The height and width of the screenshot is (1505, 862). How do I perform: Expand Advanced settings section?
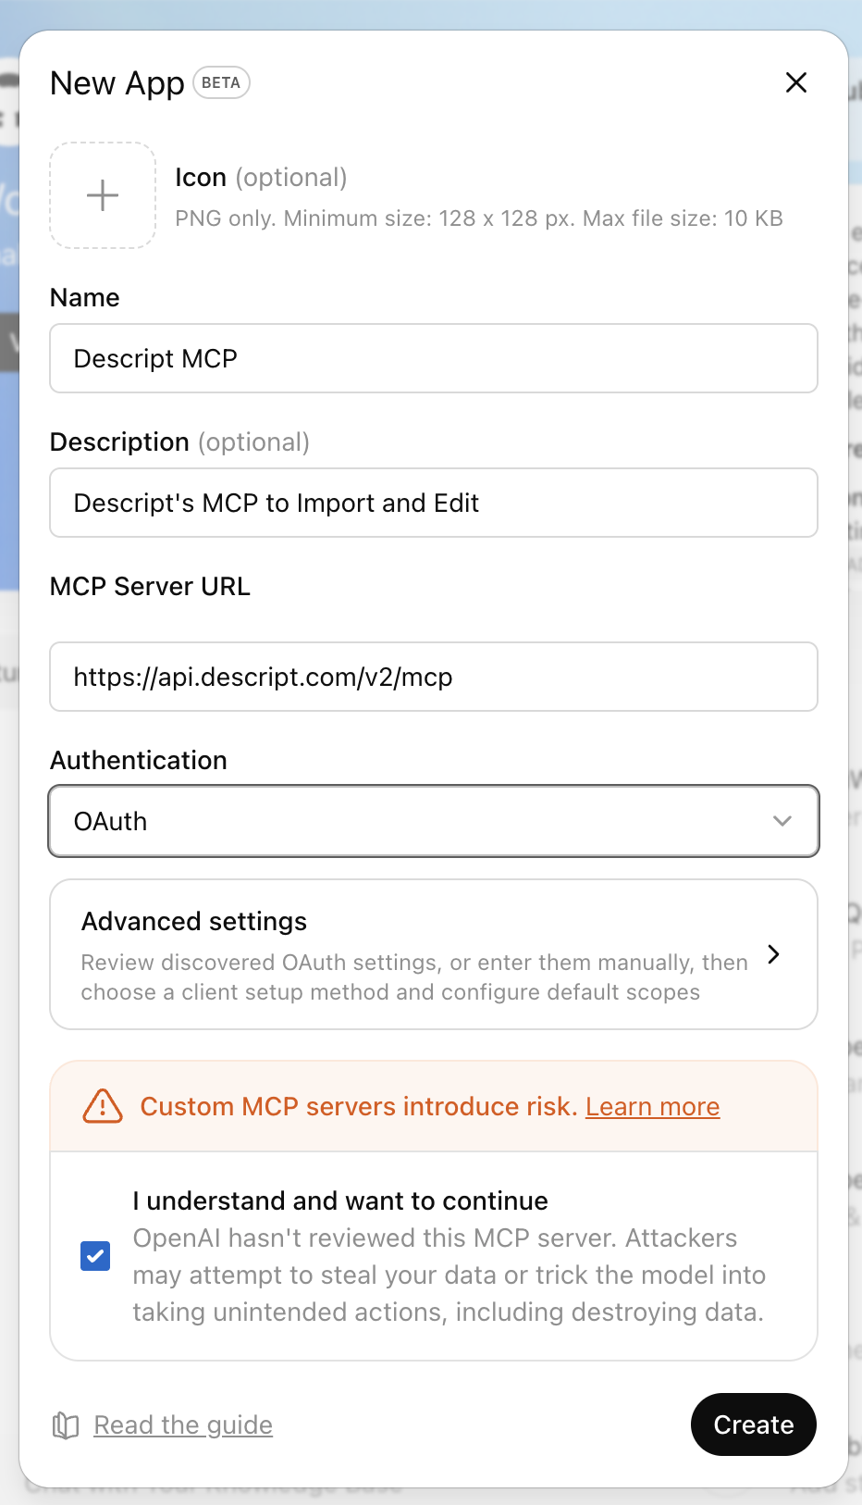click(434, 954)
